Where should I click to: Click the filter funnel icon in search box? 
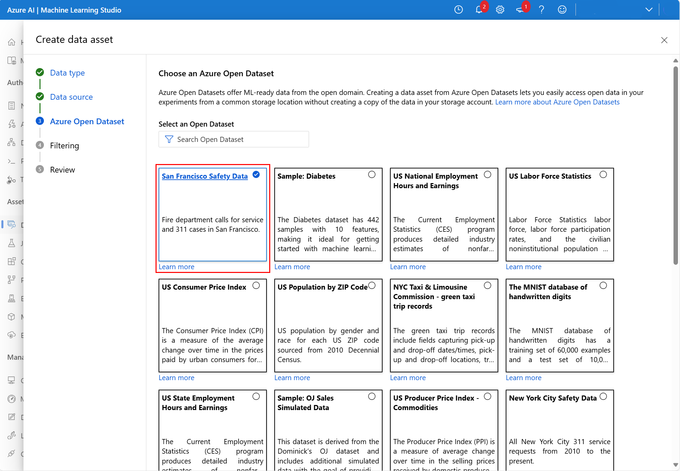[169, 140]
